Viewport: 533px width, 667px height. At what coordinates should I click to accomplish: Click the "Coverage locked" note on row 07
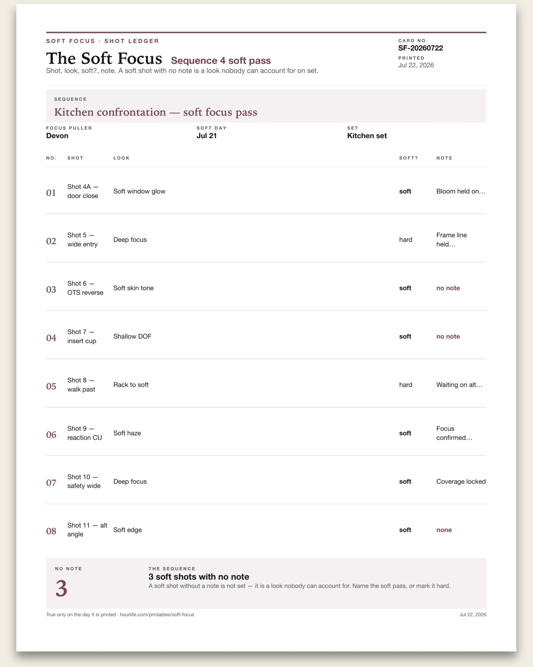point(461,482)
